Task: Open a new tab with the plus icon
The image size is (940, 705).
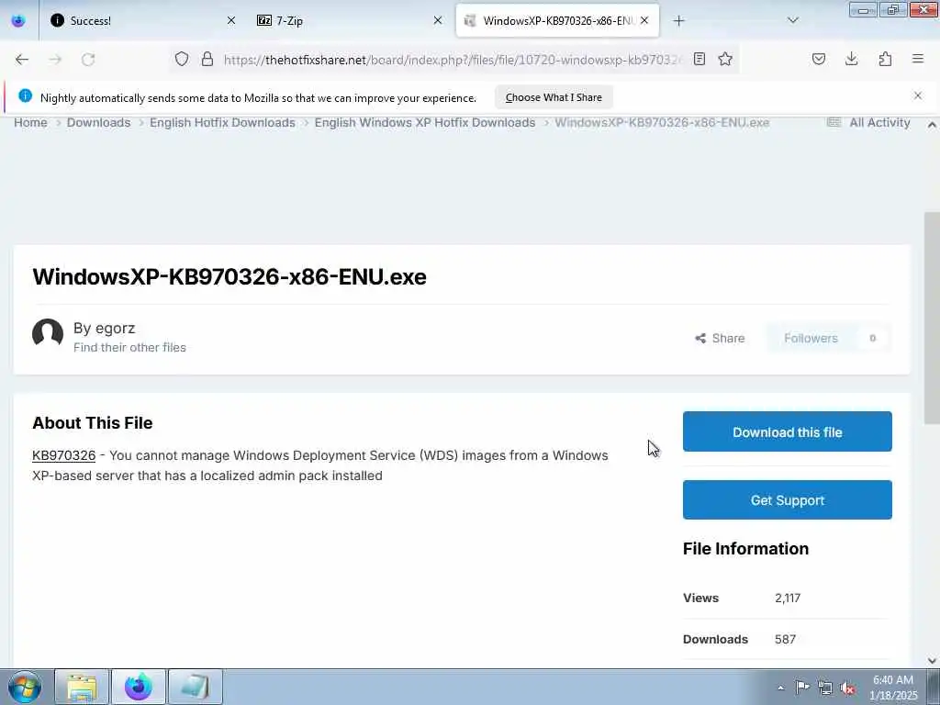Action: (678, 20)
